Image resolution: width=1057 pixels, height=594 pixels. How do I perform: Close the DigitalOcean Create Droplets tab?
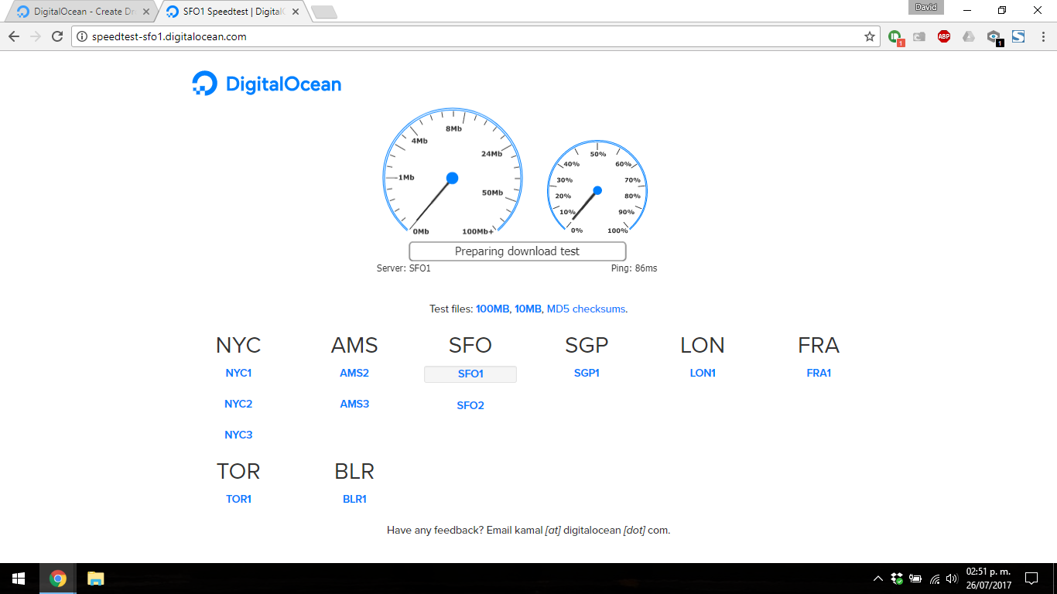[x=146, y=12]
